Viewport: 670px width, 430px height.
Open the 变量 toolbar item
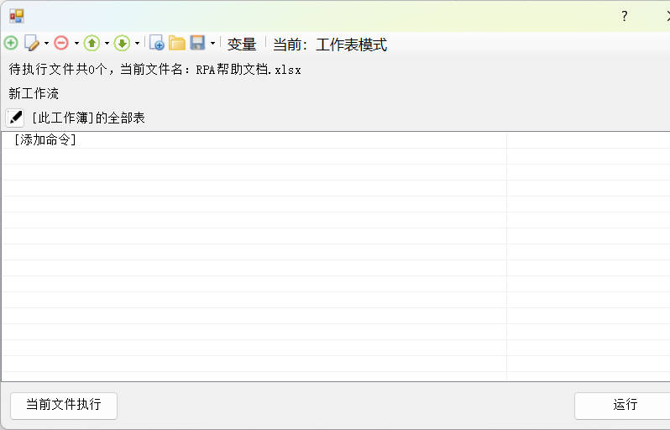click(242, 45)
